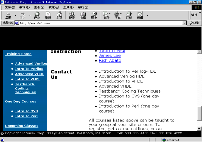Image resolution: width=202 pixels, height=142 pixels.
Task: Open the Intro To VHDL link
Action: 28,79
